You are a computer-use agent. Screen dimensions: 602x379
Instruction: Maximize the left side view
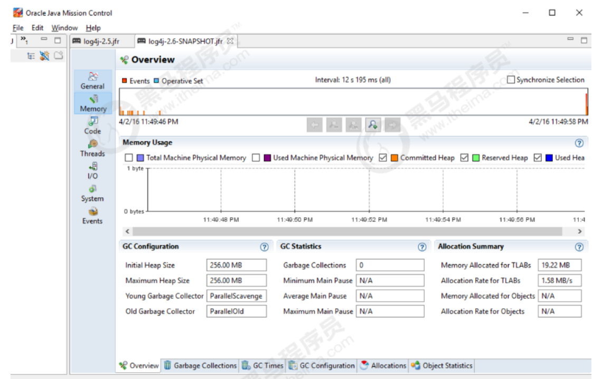click(x=58, y=40)
